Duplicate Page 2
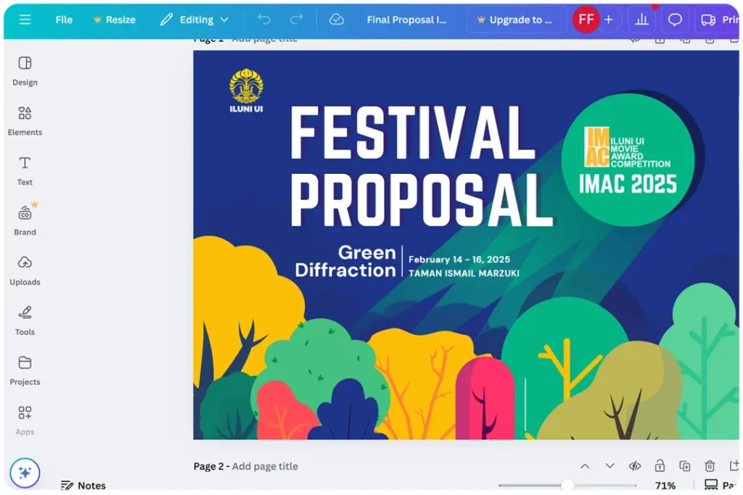Image resolution: width=743 pixels, height=495 pixels. click(685, 466)
